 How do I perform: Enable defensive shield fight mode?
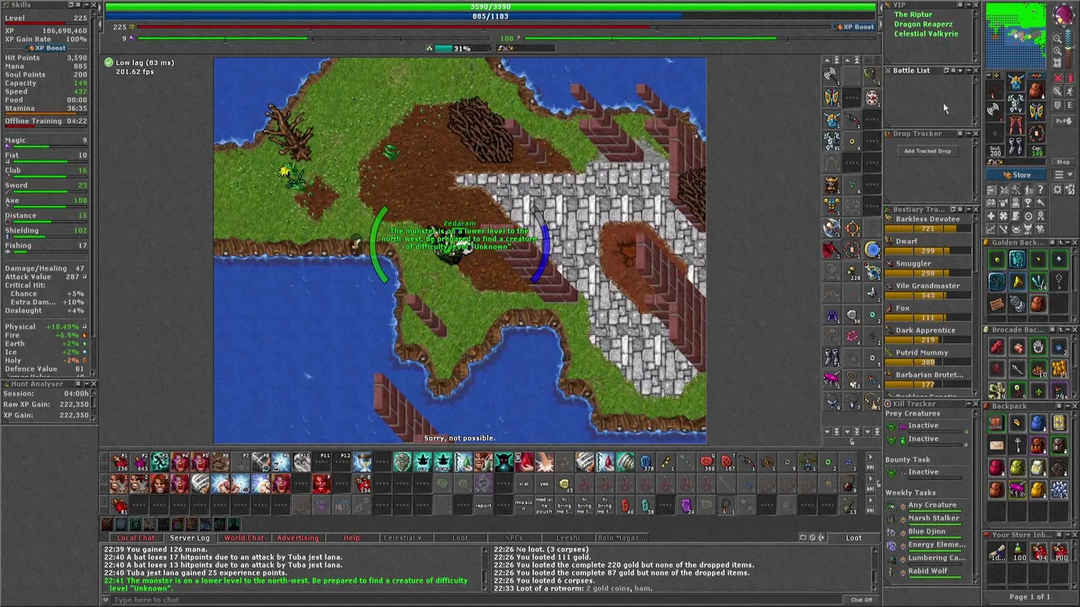tap(1058, 105)
